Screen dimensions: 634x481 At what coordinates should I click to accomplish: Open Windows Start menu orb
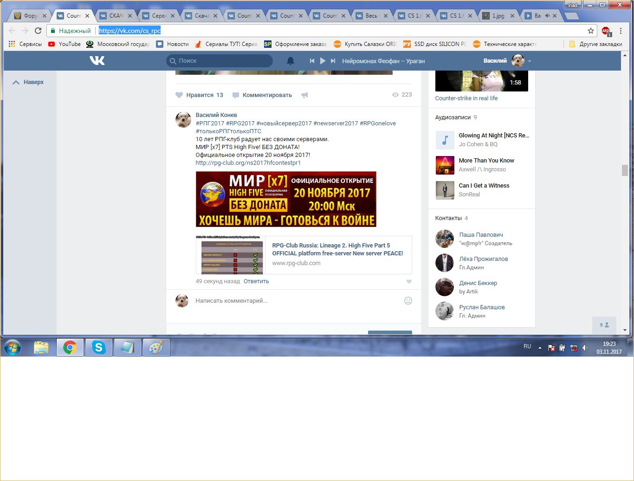click(13, 347)
